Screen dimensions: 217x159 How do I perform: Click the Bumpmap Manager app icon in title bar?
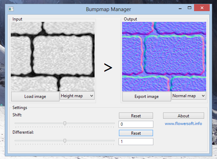11,9
